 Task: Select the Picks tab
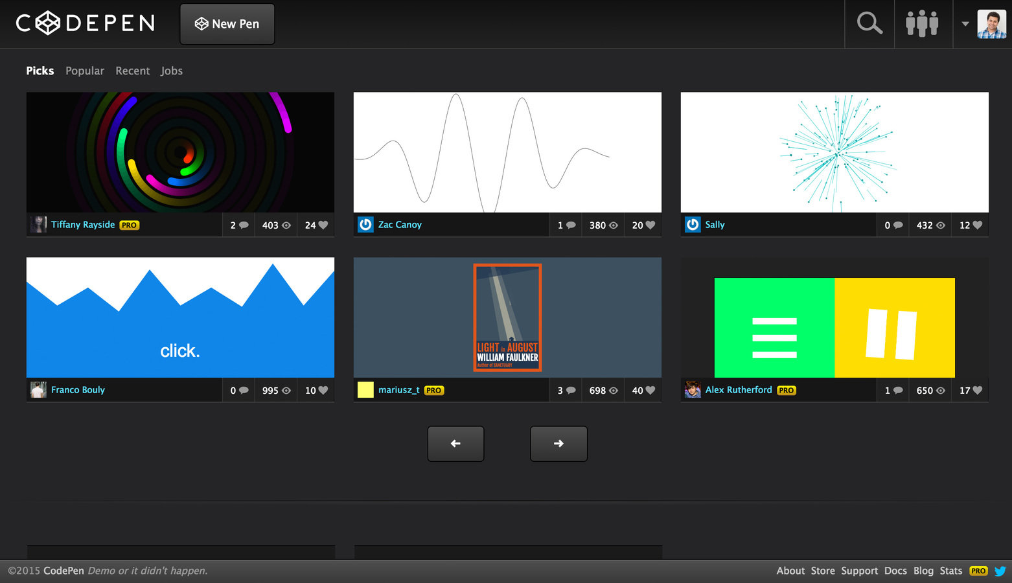pyautogui.click(x=40, y=71)
